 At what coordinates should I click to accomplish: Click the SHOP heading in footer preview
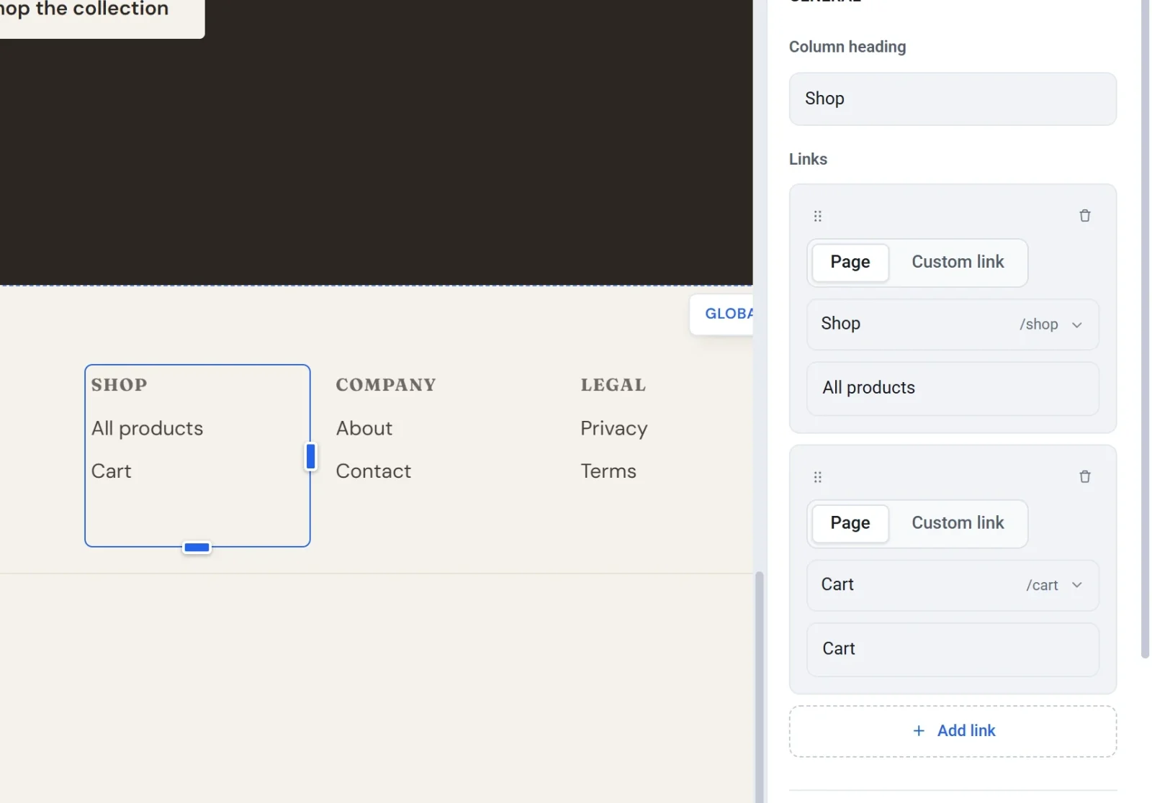[119, 385]
